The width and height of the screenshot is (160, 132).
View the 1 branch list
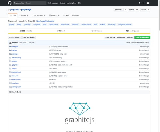[x=61, y=31]
